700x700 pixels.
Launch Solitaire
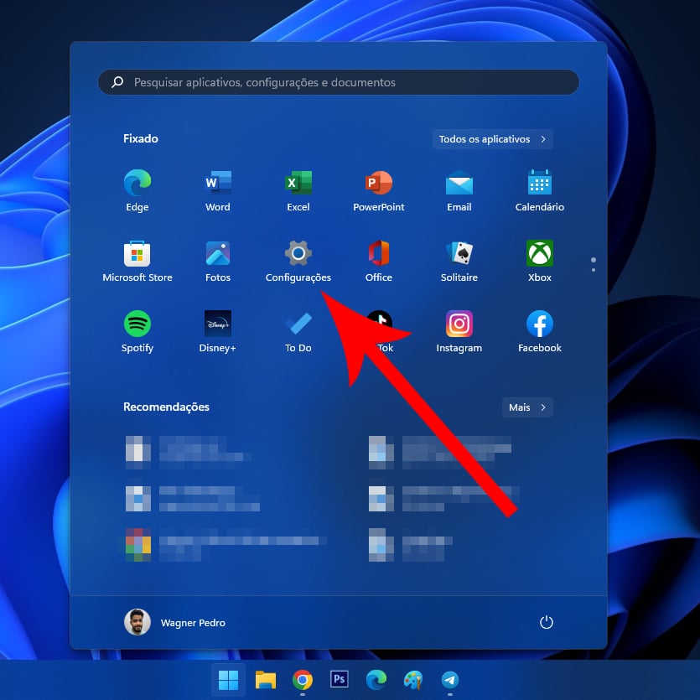tap(459, 252)
